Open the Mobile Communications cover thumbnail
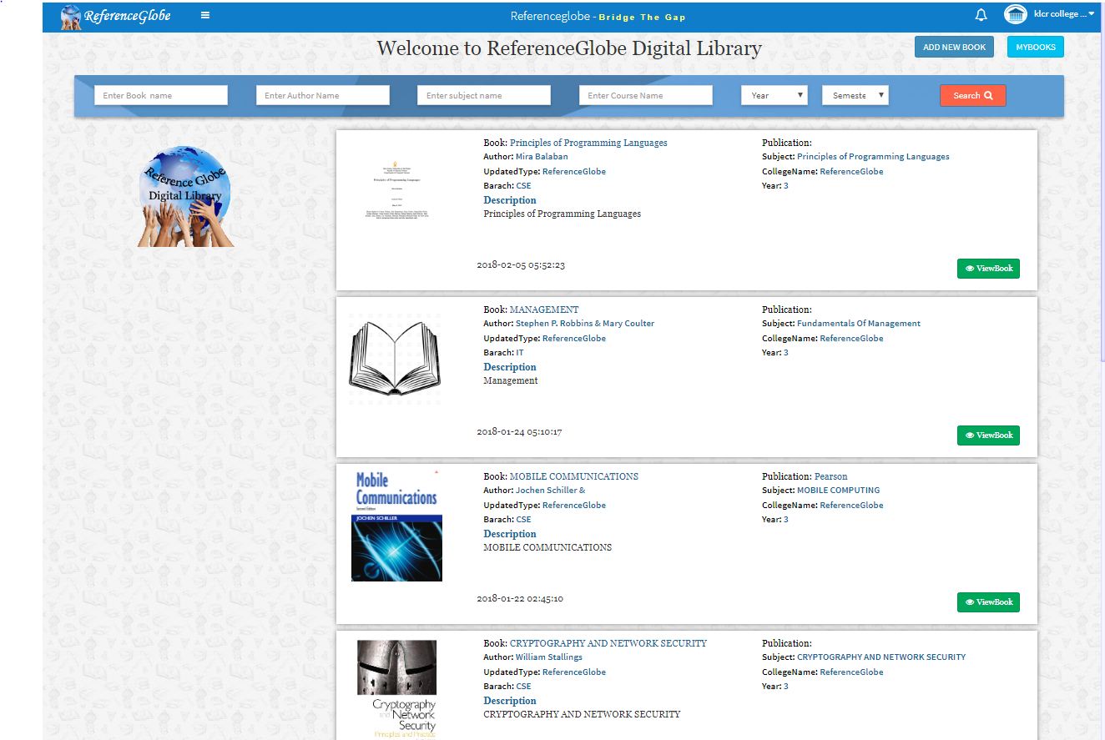1105x740 pixels. point(396,526)
